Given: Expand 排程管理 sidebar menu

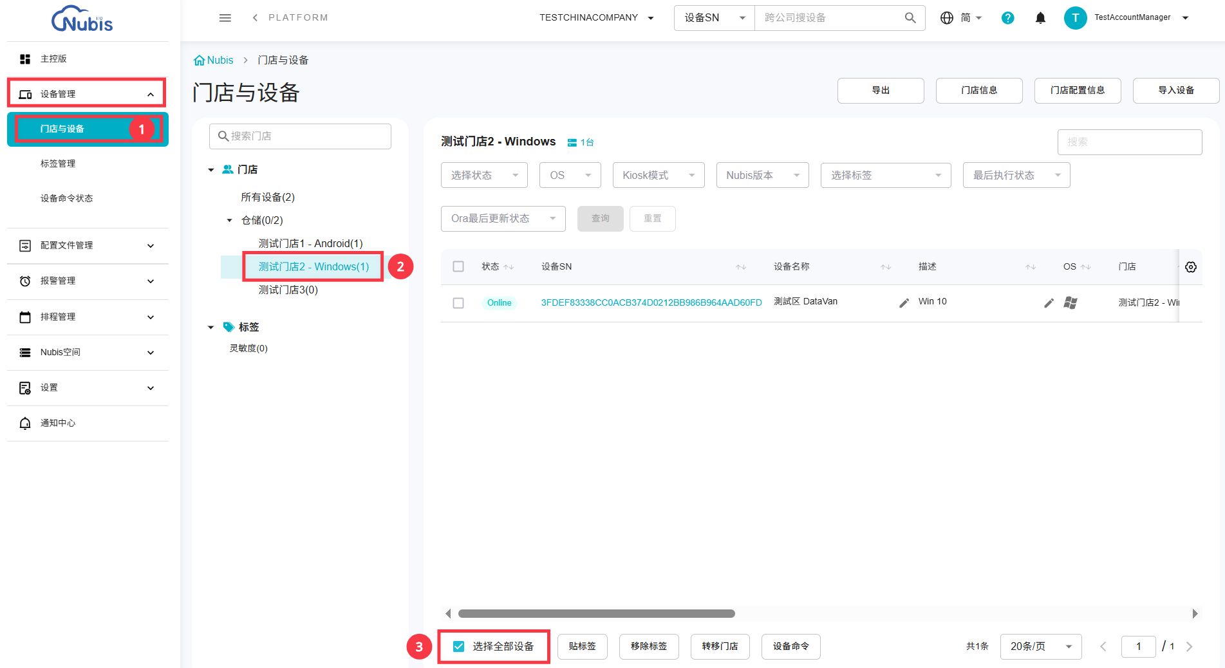Looking at the screenshot, I should click(x=88, y=317).
